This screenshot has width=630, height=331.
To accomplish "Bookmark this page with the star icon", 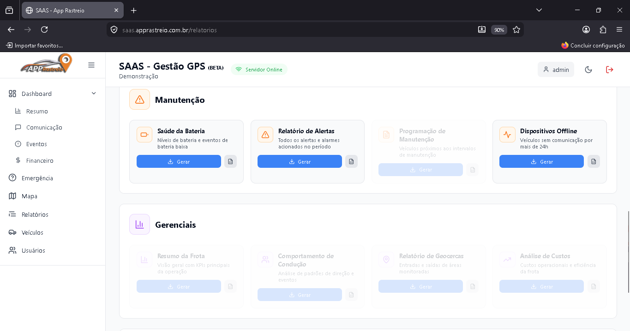I will [x=516, y=30].
